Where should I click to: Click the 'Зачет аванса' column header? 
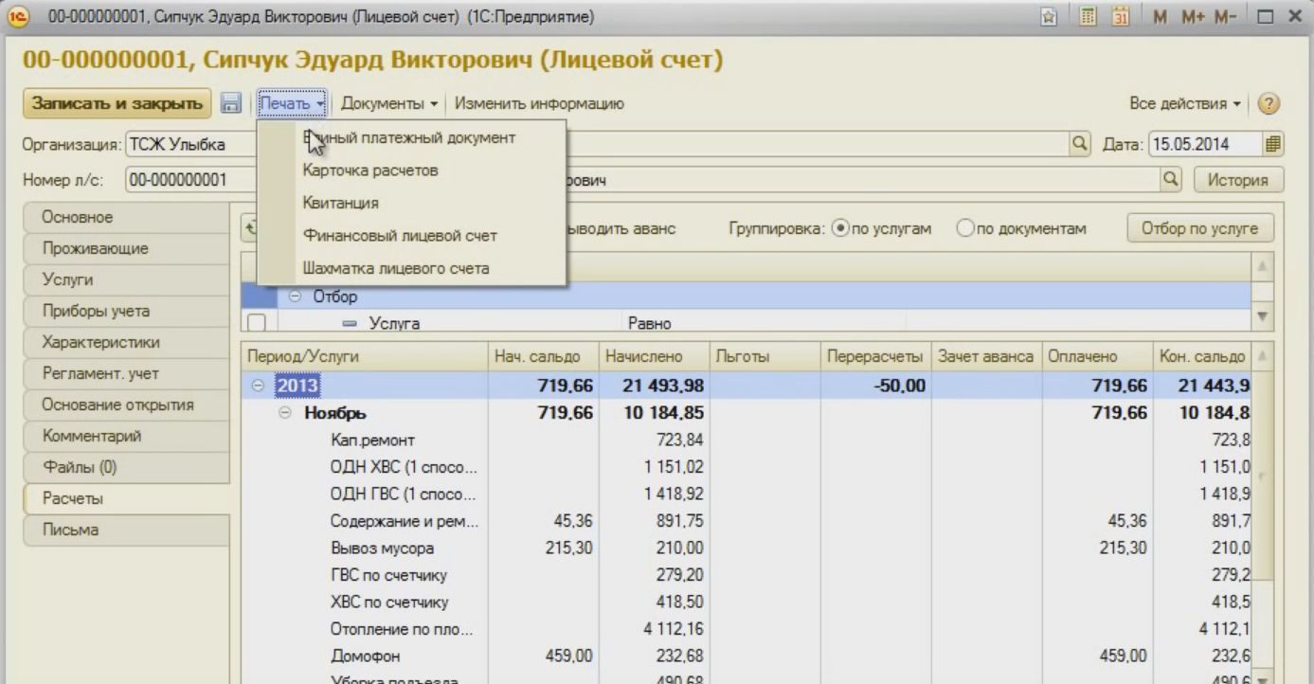(x=987, y=359)
